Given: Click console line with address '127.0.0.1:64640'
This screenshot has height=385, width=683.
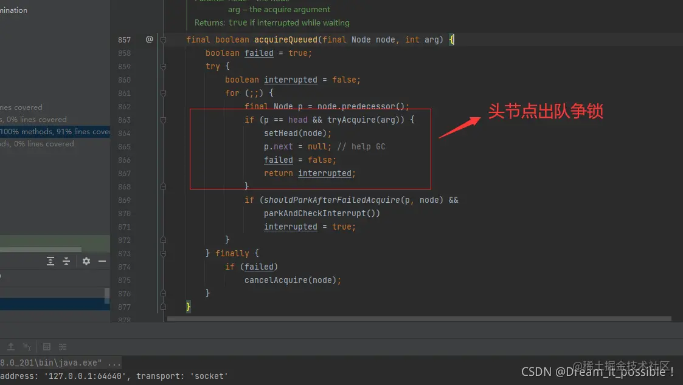Looking at the screenshot, I should click(x=114, y=376).
